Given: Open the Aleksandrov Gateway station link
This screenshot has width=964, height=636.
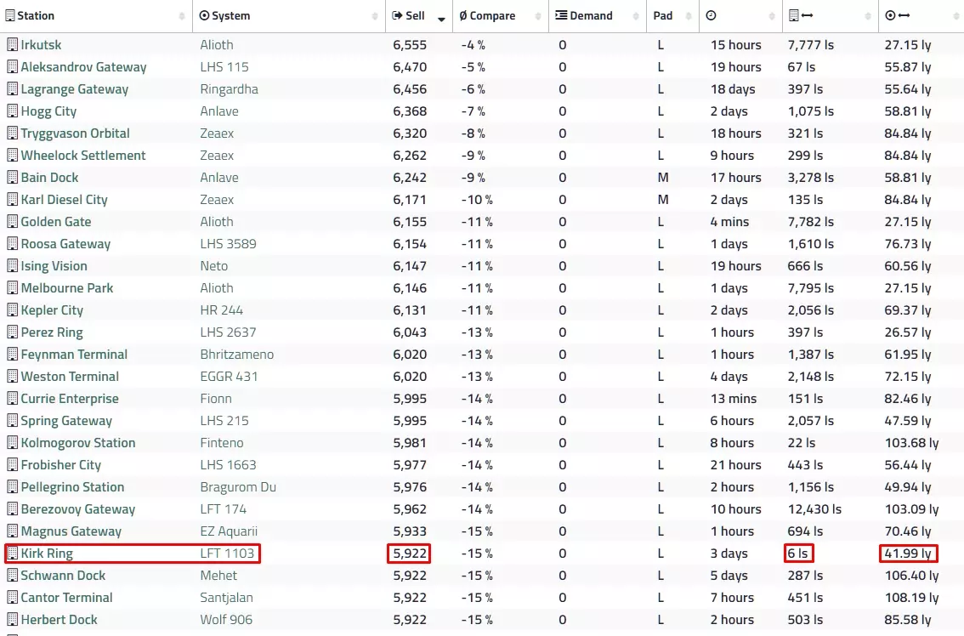Looking at the screenshot, I should 83,67.
